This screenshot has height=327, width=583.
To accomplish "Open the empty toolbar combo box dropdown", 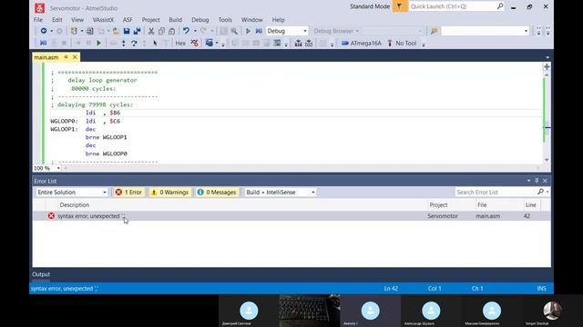I will 526,31.
